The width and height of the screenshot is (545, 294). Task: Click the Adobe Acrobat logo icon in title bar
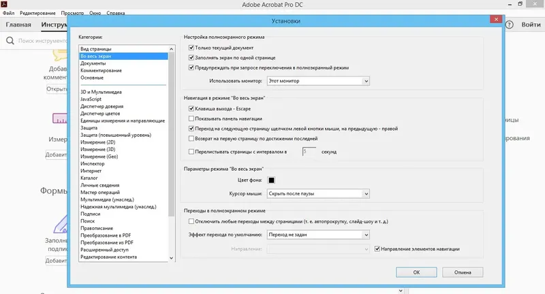pyautogui.click(x=4, y=4)
